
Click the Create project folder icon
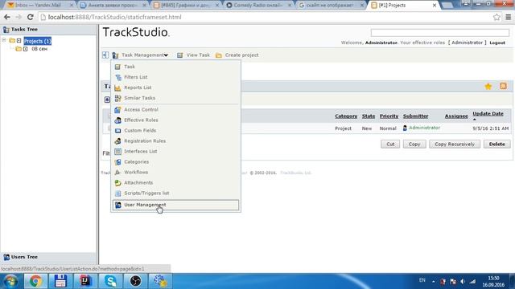[219, 55]
